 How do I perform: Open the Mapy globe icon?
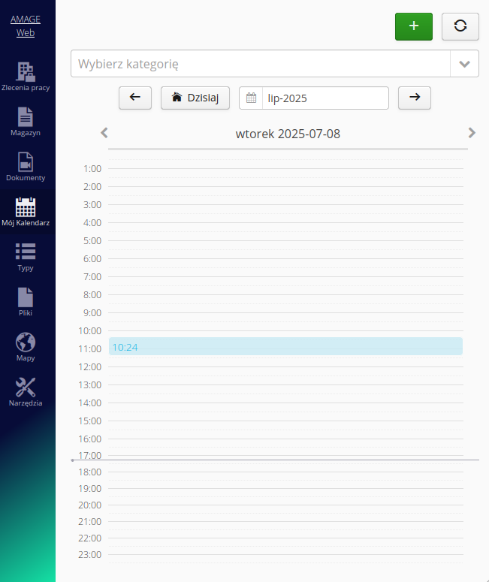click(26, 347)
